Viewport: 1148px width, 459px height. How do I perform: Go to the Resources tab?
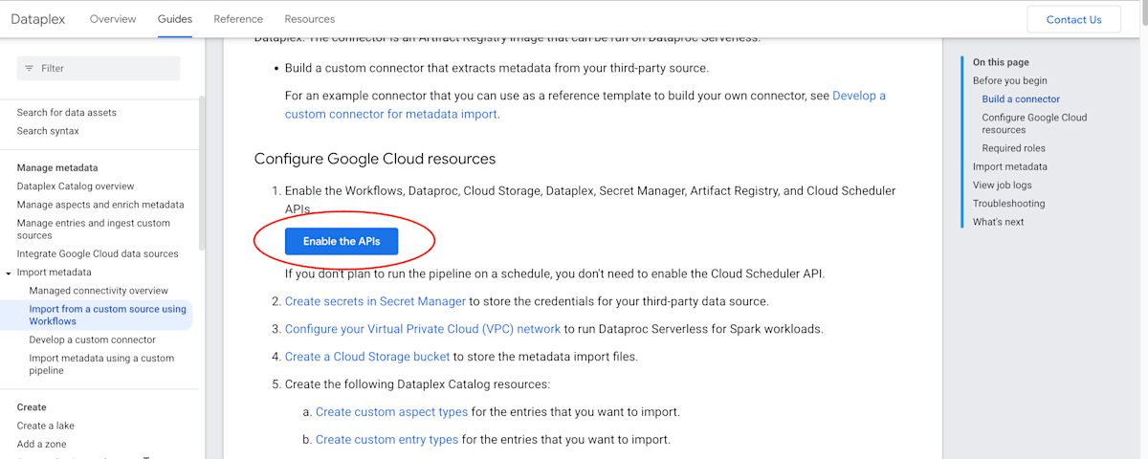point(310,19)
